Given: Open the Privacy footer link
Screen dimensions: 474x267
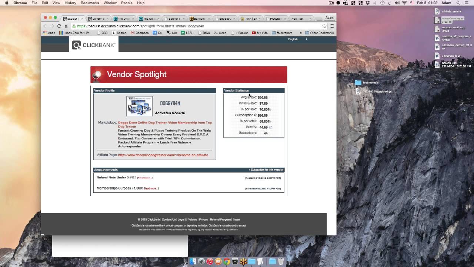Looking at the screenshot, I should tap(204, 220).
